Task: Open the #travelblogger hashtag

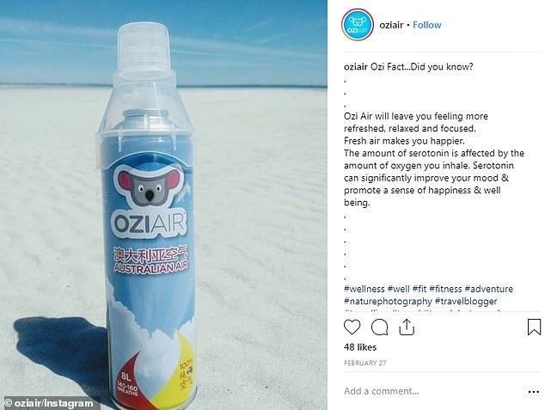Action: click(466, 301)
